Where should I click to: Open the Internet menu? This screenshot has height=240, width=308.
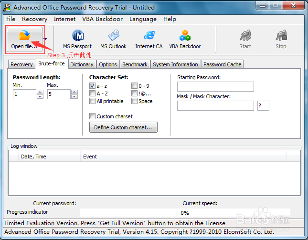pos(64,19)
